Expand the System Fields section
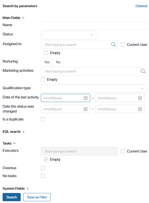 (x=16, y=188)
